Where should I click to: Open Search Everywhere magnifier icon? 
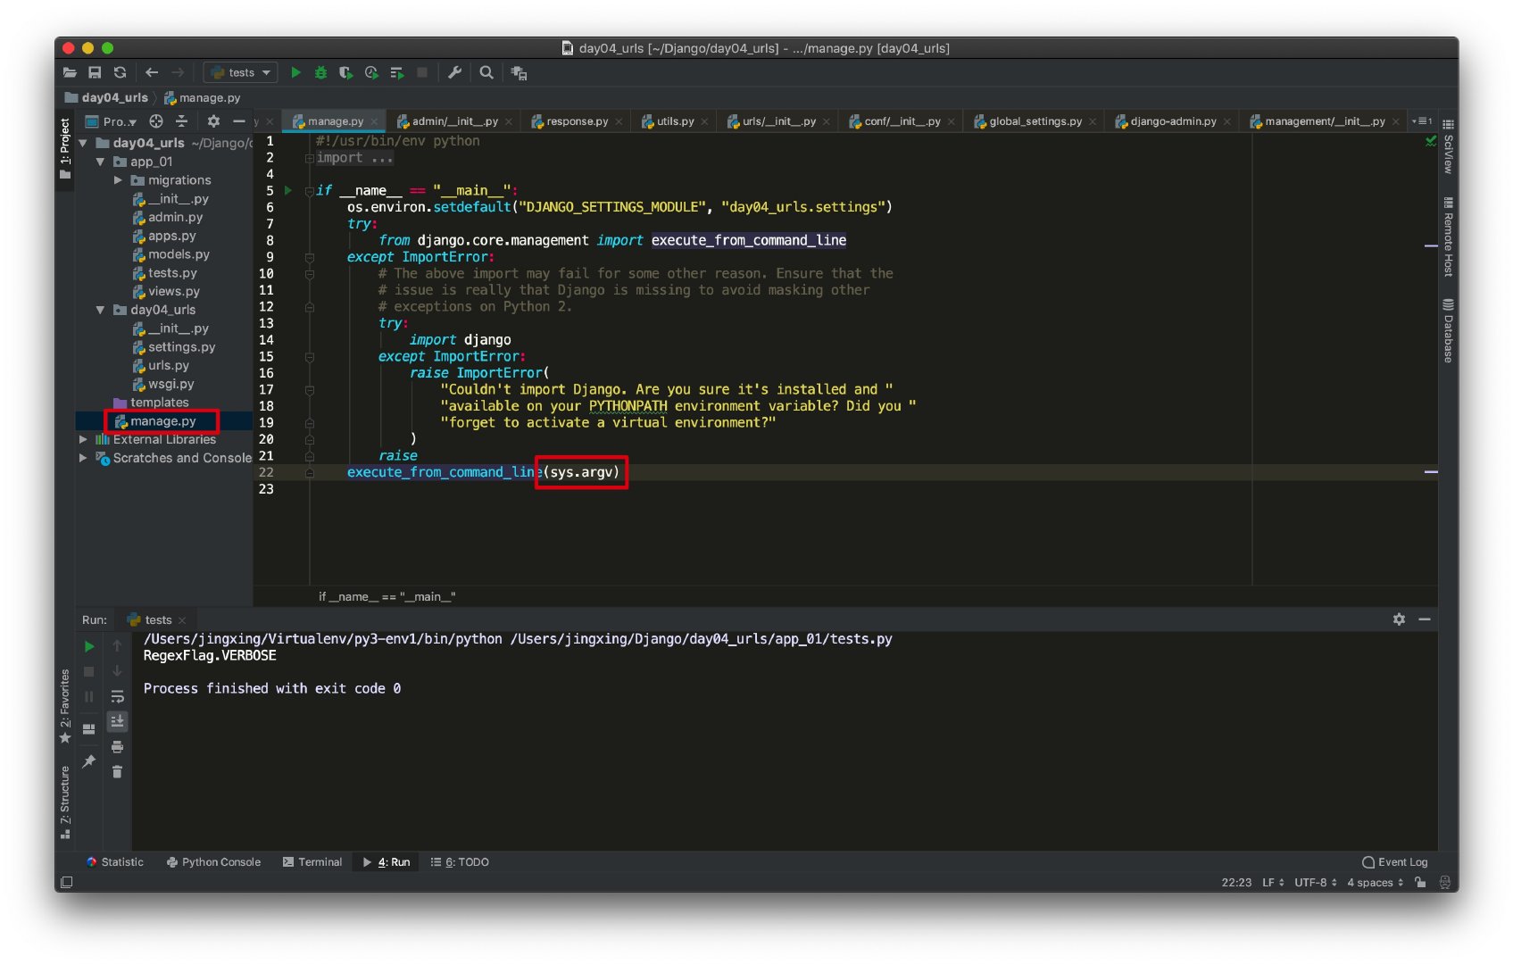point(486,72)
